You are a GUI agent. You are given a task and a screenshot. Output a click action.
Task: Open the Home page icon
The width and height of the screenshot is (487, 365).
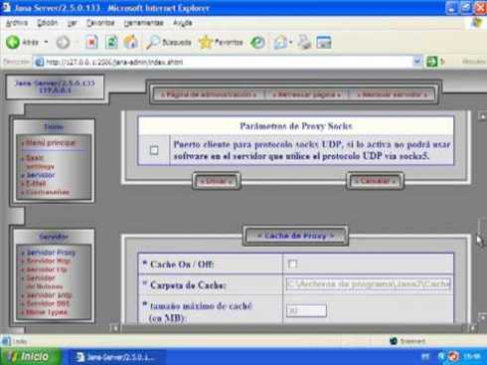(131, 42)
